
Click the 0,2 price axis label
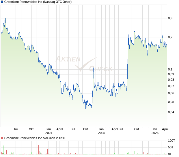coord(170,37)
